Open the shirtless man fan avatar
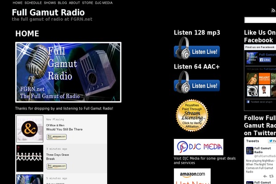 pyautogui.click(x=253, y=79)
